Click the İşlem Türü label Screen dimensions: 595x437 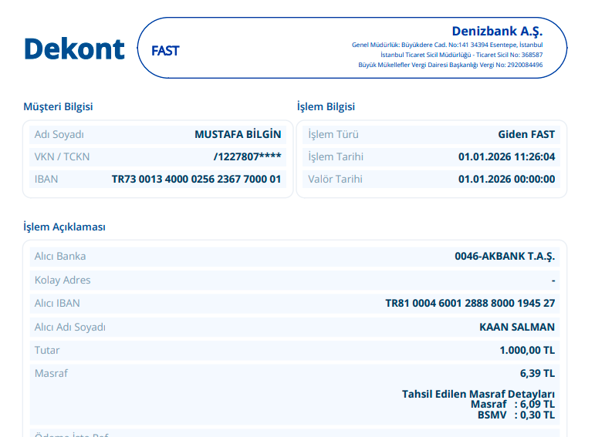coord(333,135)
